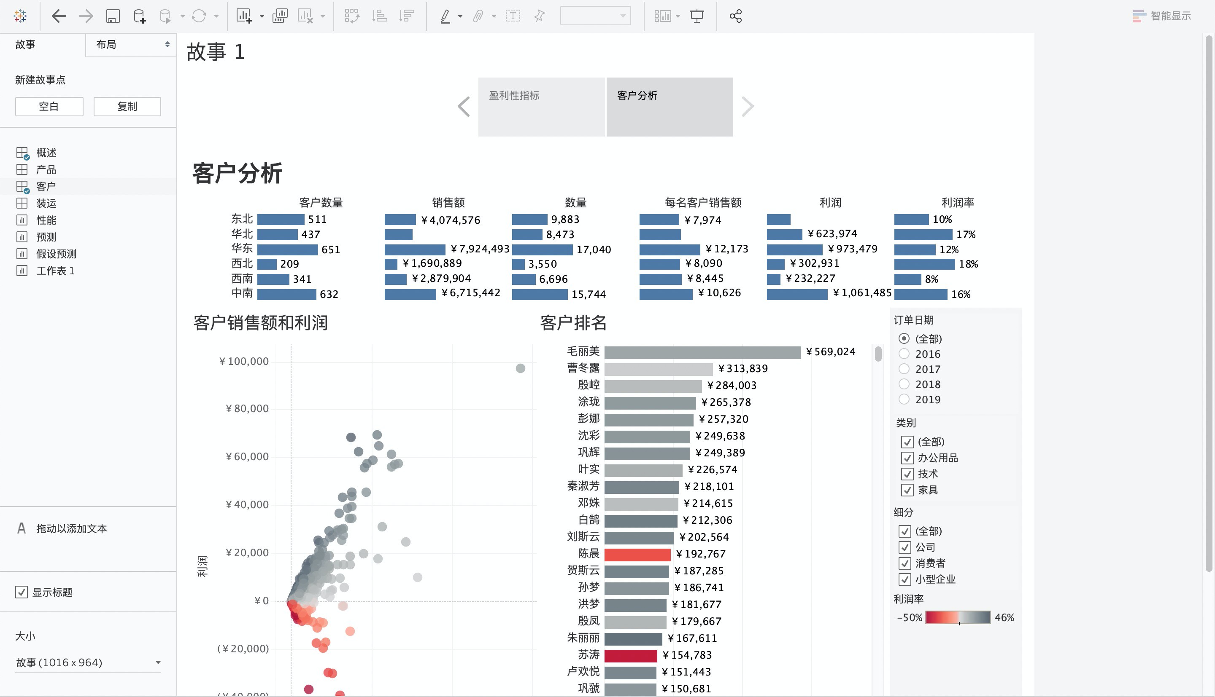Click the share icon

[735, 16]
